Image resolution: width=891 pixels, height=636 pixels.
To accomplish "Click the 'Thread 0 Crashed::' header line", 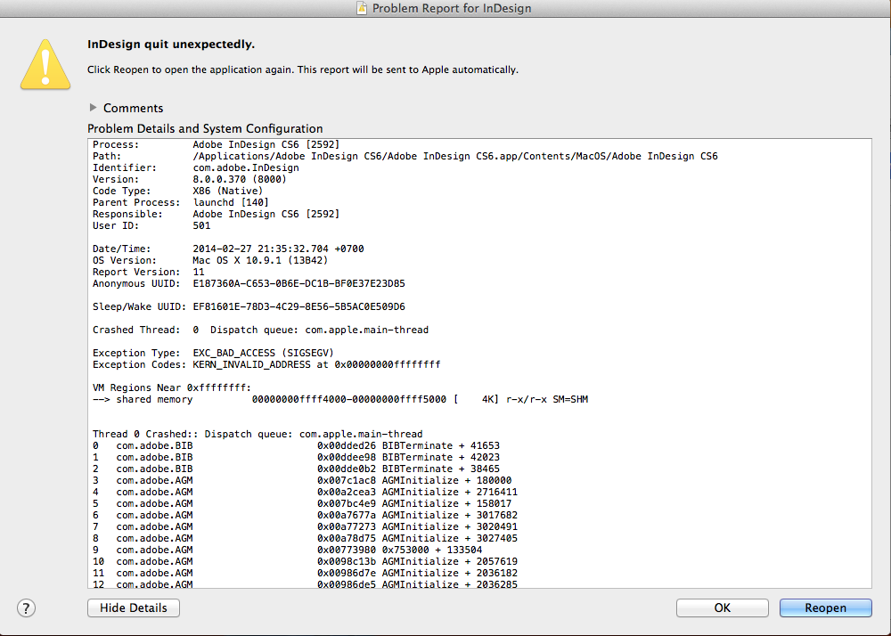I will (257, 434).
